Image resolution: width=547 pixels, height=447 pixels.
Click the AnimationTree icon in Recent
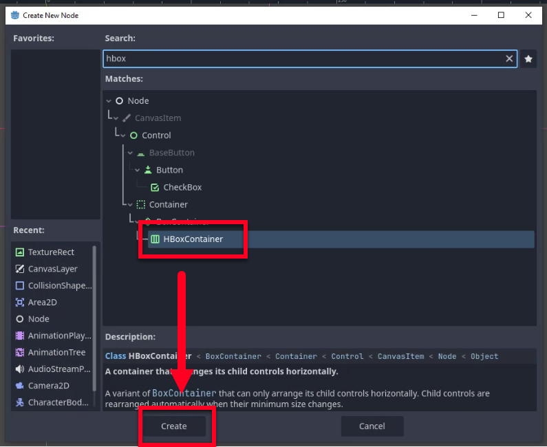coord(20,353)
